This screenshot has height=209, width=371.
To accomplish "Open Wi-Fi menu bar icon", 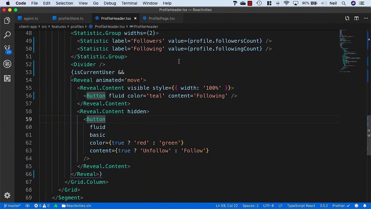I will pyautogui.click(x=286, y=3).
